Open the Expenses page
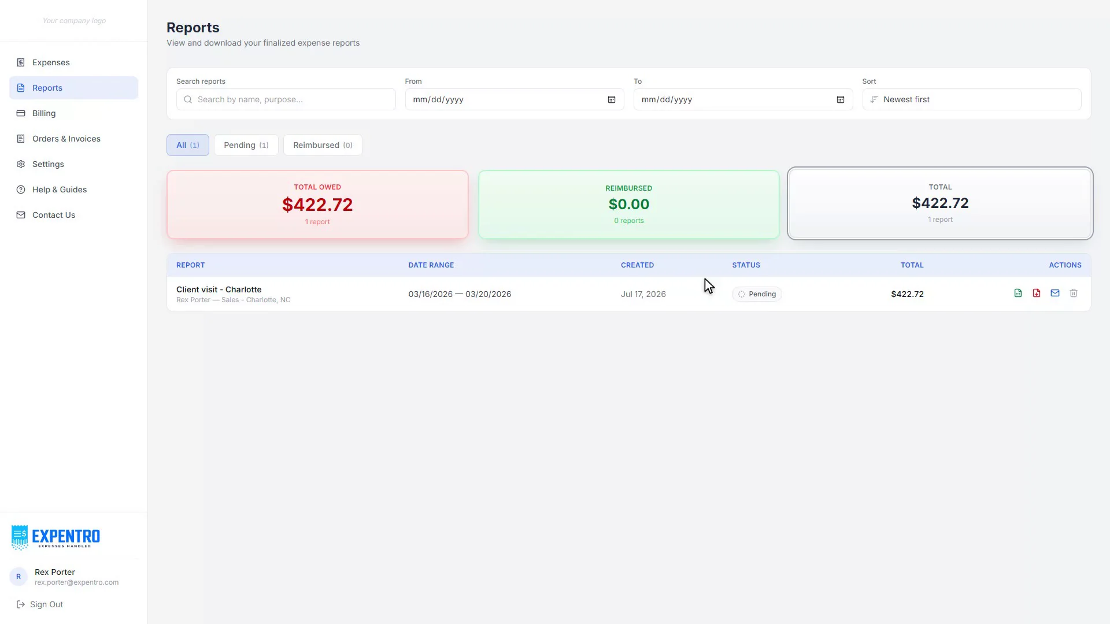 coord(73,62)
